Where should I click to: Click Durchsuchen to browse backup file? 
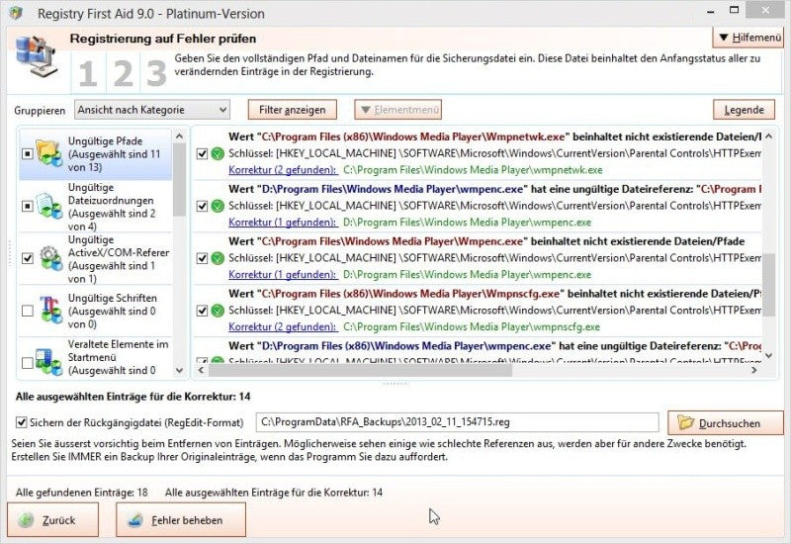point(726,423)
